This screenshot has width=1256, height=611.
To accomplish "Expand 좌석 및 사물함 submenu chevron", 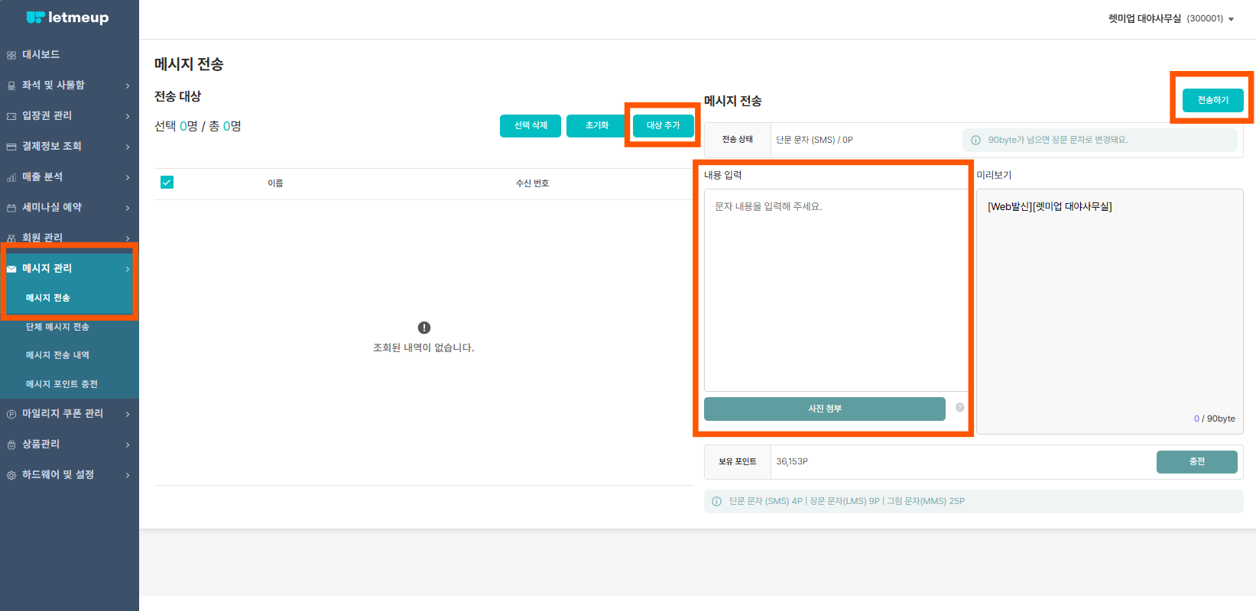I will (x=128, y=86).
